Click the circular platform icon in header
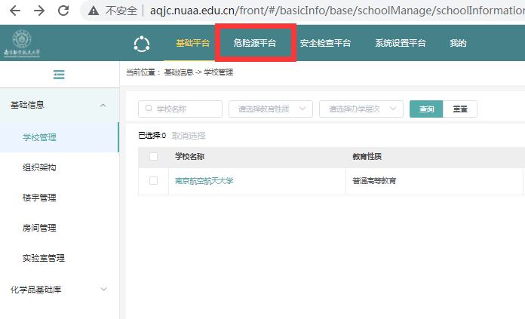The width and height of the screenshot is (525, 319). (x=141, y=44)
